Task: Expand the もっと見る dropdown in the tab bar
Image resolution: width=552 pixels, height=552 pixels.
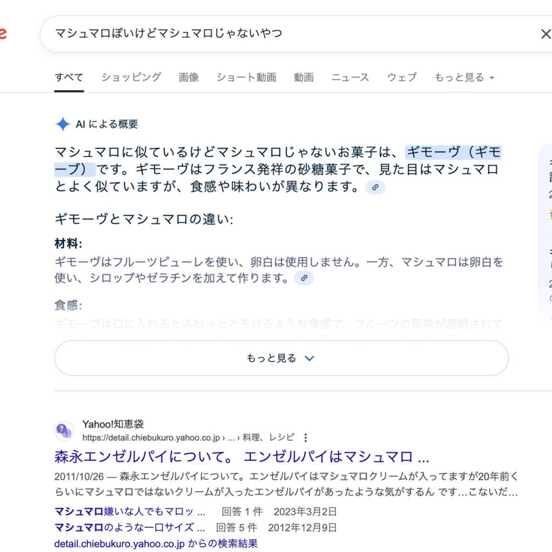Action: point(464,78)
